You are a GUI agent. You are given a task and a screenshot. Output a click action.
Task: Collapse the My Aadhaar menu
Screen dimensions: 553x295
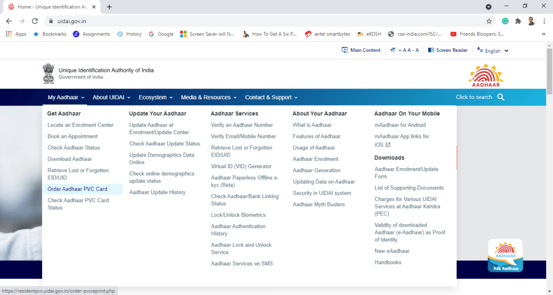click(66, 98)
